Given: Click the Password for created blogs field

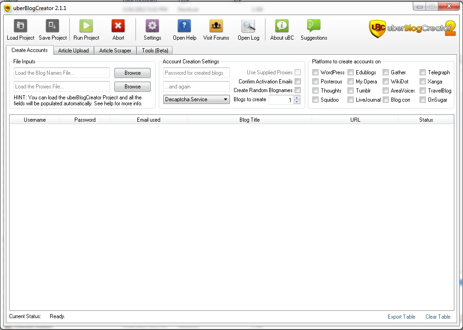Looking at the screenshot, I should point(196,73).
